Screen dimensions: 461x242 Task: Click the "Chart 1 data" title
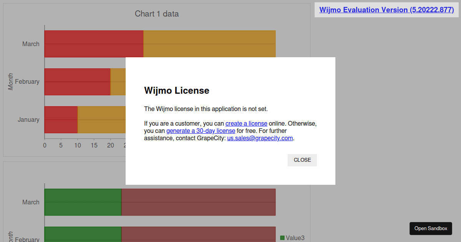pos(157,13)
